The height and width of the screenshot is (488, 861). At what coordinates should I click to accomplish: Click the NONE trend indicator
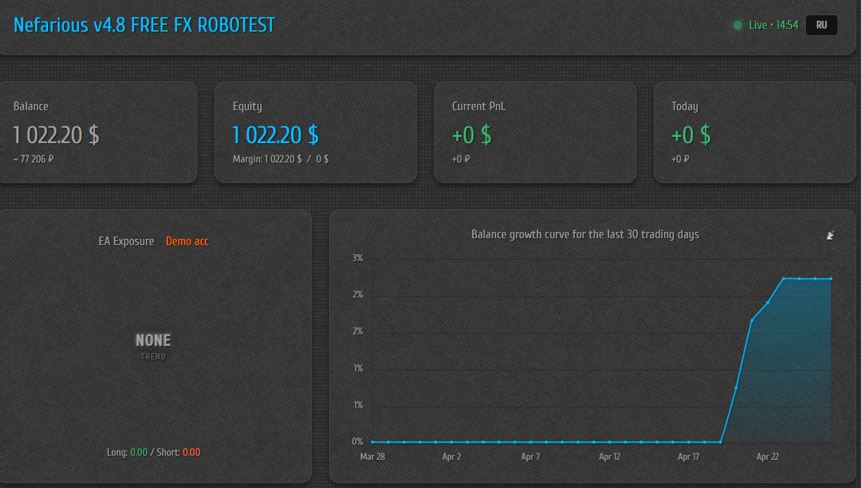pos(153,341)
